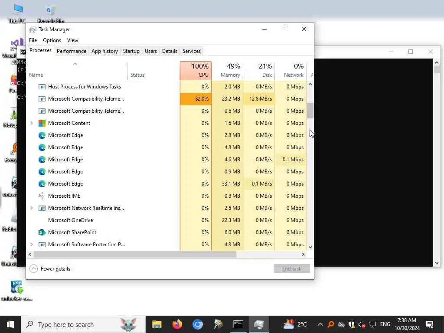Open File Explorer from the taskbar
The height and width of the screenshot is (333, 444).
(157, 324)
